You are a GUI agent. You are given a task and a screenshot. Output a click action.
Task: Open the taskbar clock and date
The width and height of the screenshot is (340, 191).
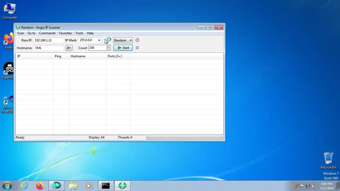click(326, 186)
